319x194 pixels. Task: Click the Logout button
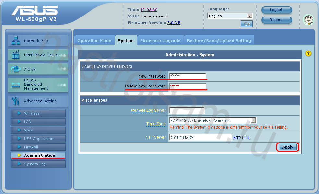tap(276, 10)
